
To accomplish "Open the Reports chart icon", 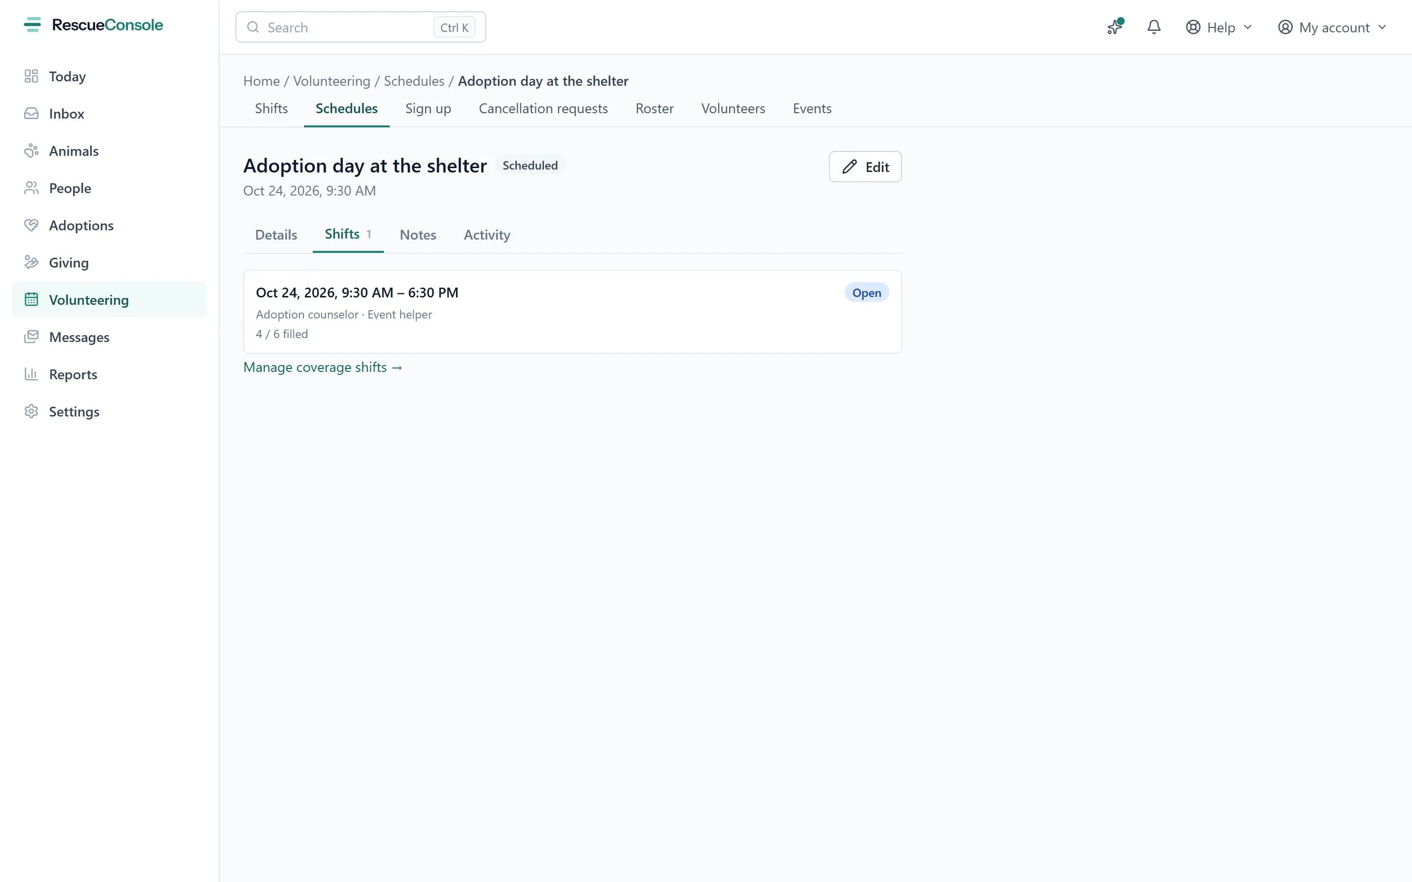I will coord(31,374).
